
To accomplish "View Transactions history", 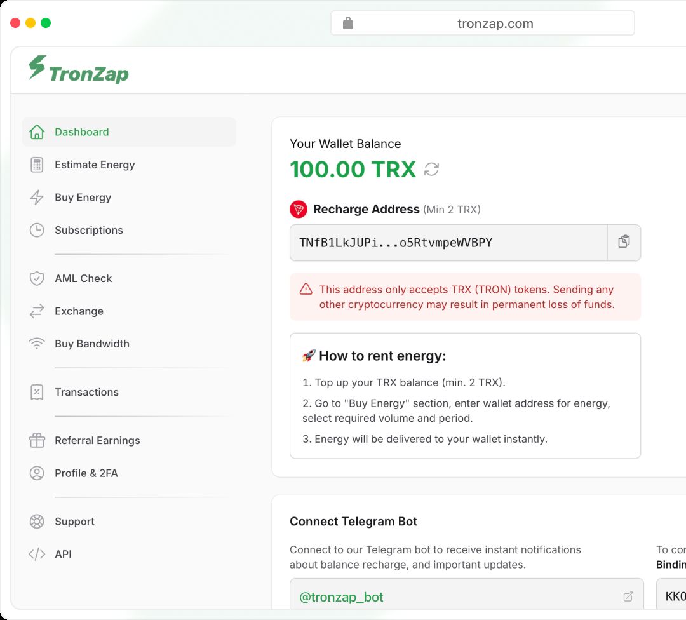I will (x=129, y=392).
